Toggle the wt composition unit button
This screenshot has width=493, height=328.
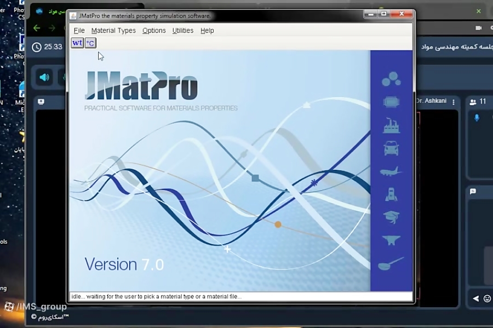[77, 43]
